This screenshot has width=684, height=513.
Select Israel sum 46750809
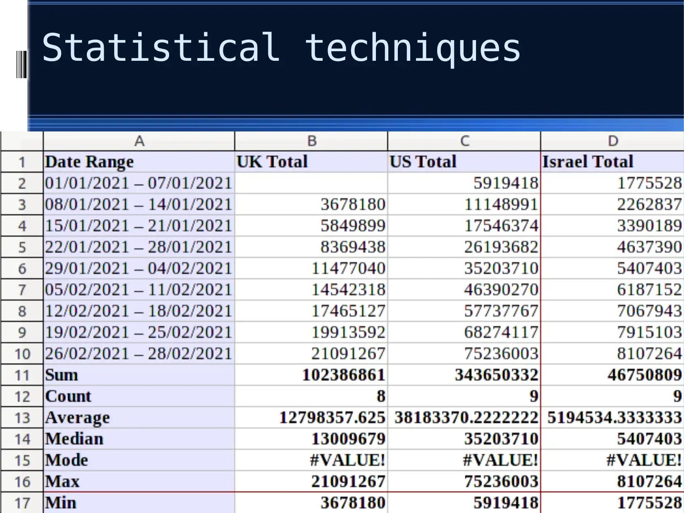tap(612, 375)
